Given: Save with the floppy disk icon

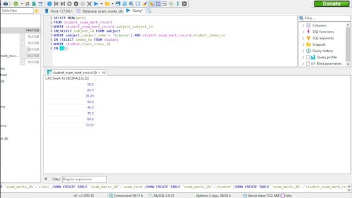Looking at the screenshot, I should coord(118,4).
